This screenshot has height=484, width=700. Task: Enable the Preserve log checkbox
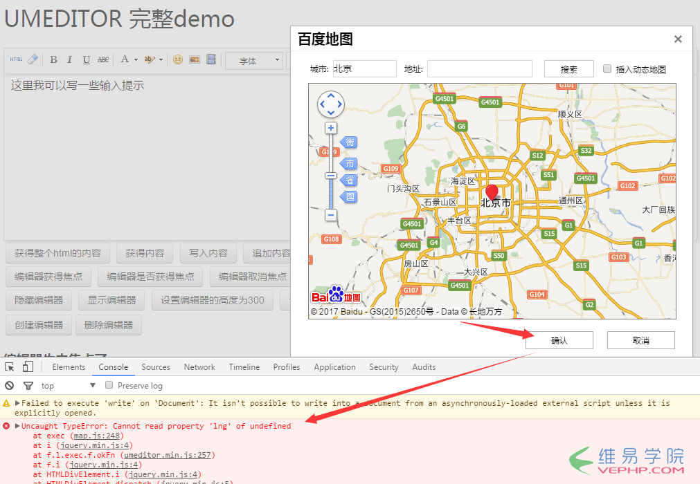(109, 384)
